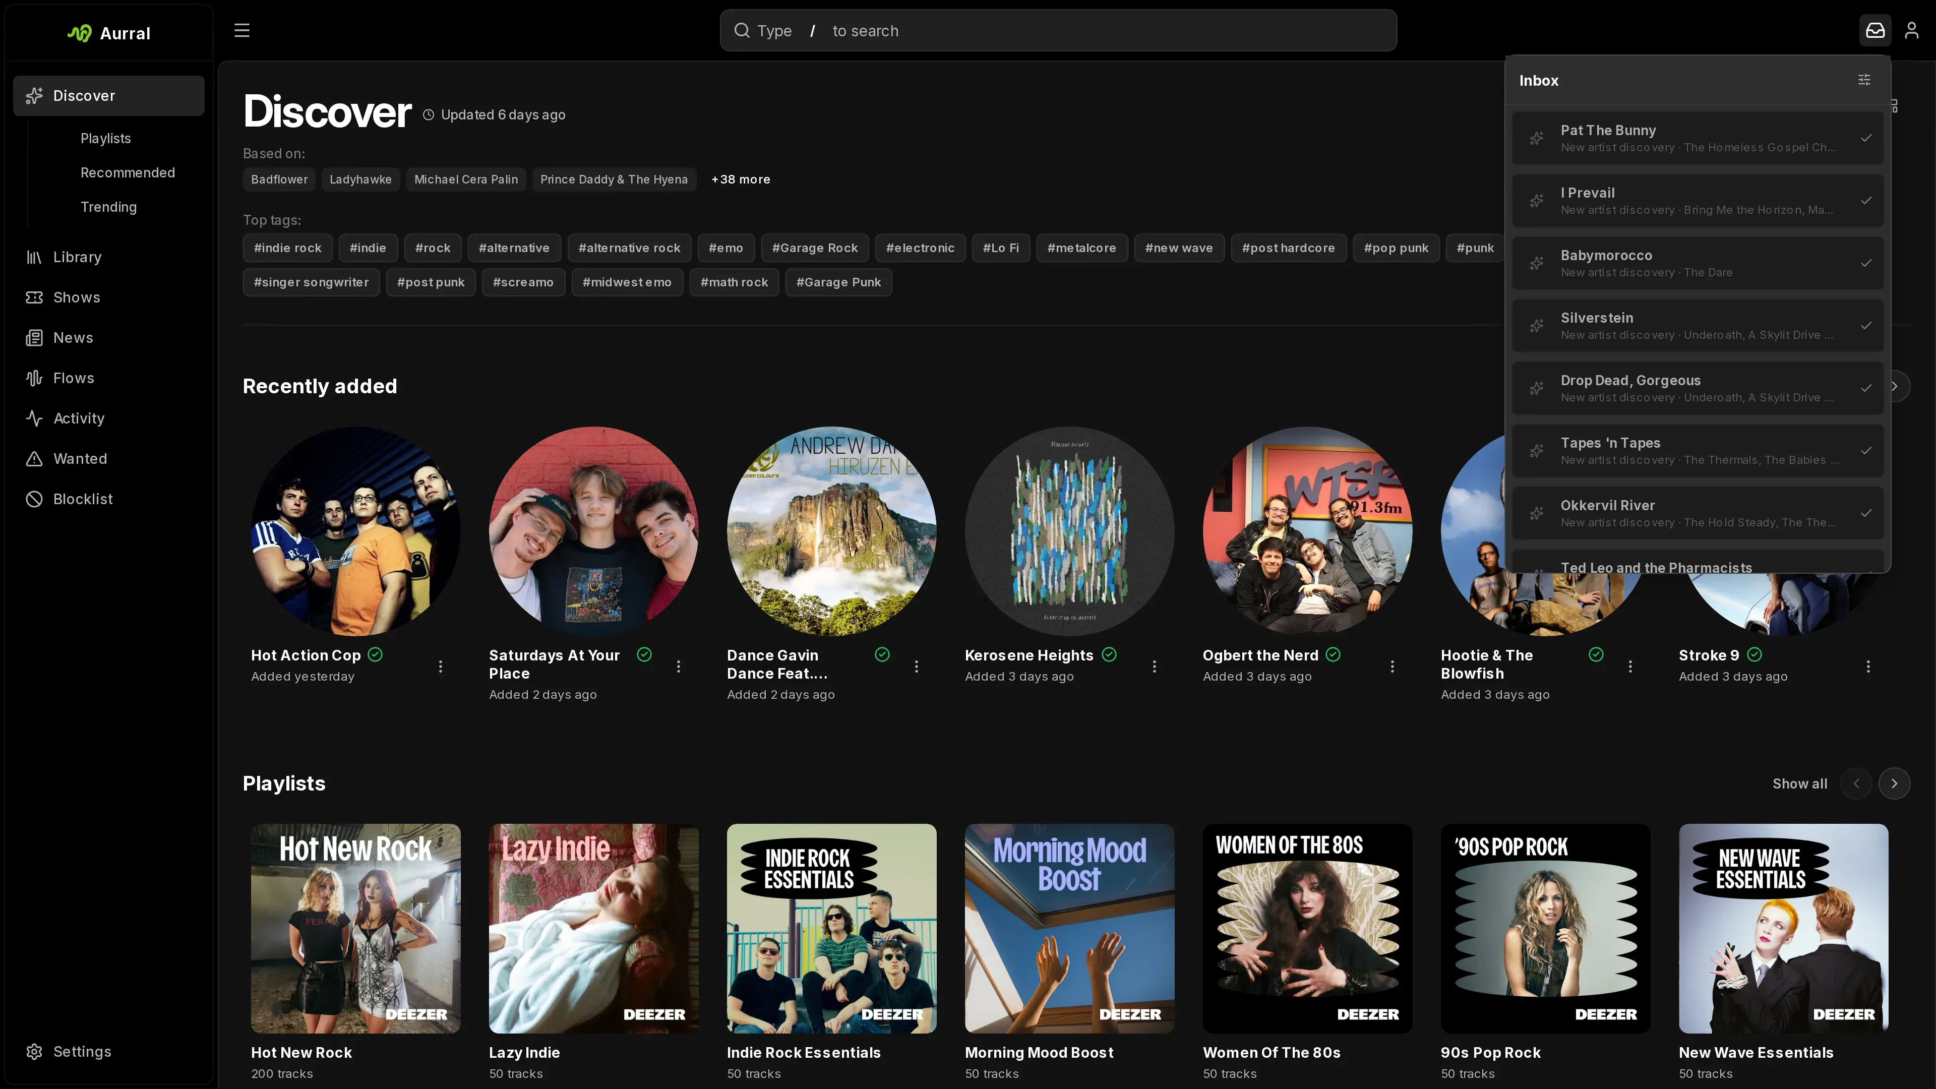The height and width of the screenshot is (1089, 1936).
Task: Filter by #metalcore tag
Action: pyautogui.click(x=1081, y=248)
